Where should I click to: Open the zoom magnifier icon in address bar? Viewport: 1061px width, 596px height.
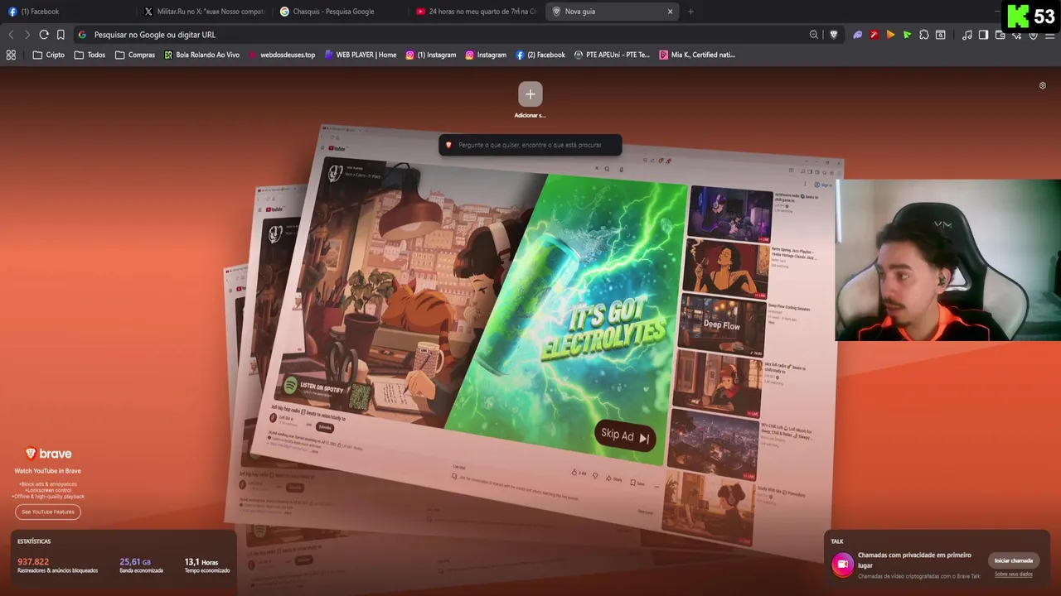click(814, 35)
